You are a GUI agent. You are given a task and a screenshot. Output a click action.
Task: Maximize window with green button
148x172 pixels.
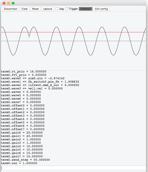click(x=13, y=3)
